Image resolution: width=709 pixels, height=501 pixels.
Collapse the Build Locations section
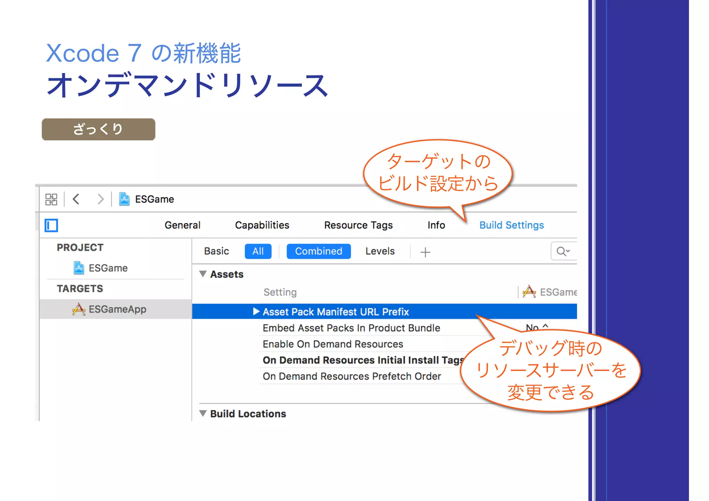click(203, 413)
